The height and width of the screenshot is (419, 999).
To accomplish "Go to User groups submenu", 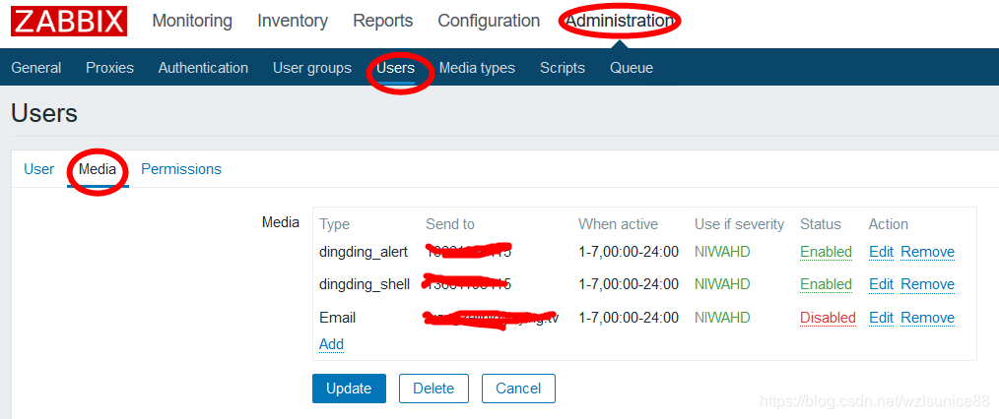I will (312, 68).
